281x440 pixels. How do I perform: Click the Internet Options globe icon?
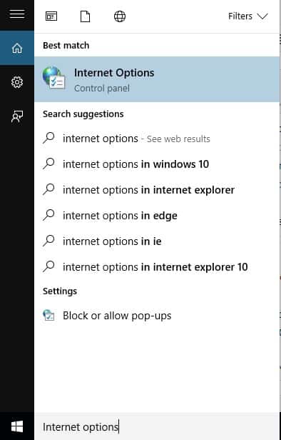pos(53,79)
